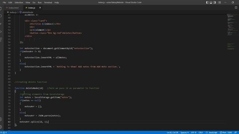Click line number 71 in the gutter
Image resolution: width=239 pixels, height=134 pixels.
point(9,88)
